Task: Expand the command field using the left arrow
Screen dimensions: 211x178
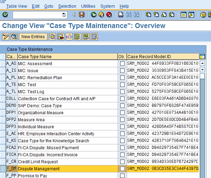Action: click(74, 15)
